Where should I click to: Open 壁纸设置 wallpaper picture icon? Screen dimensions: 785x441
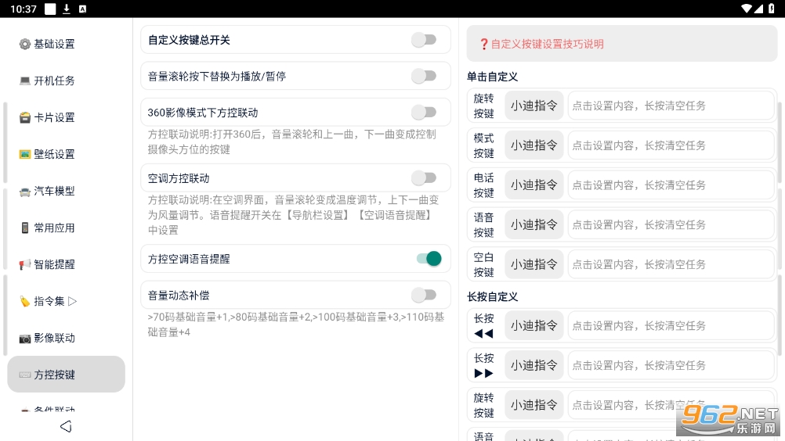click(x=24, y=154)
